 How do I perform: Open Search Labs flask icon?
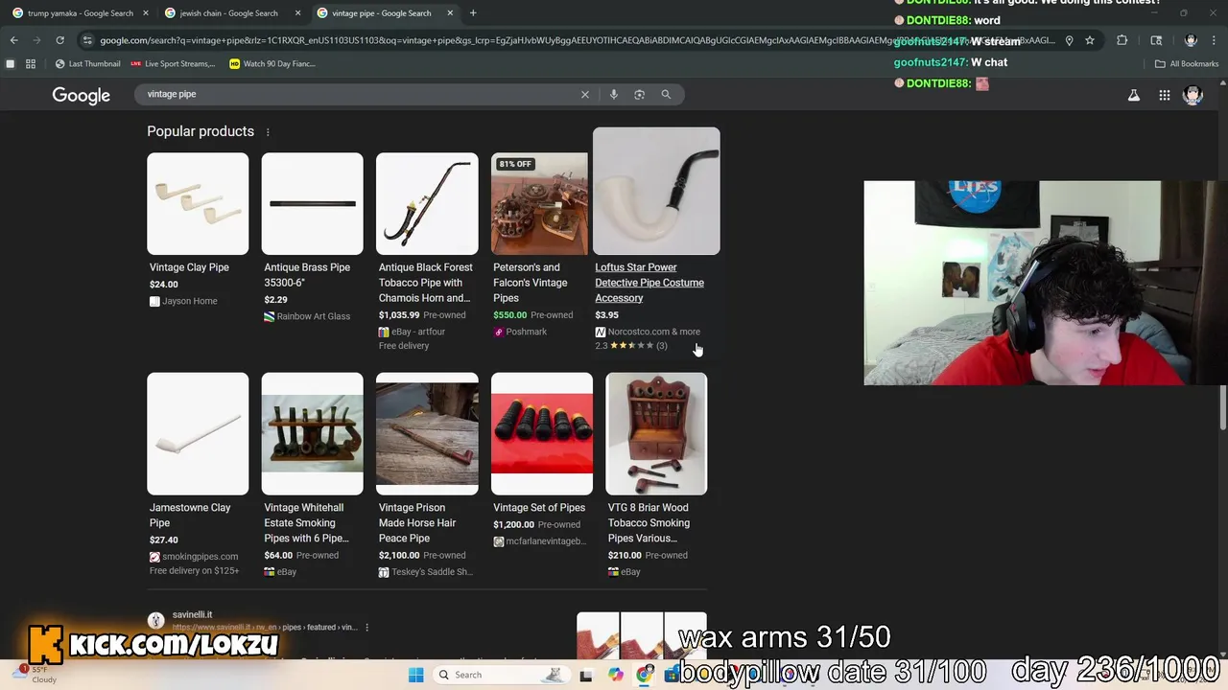pyautogui.click(x=1134, y=95)
